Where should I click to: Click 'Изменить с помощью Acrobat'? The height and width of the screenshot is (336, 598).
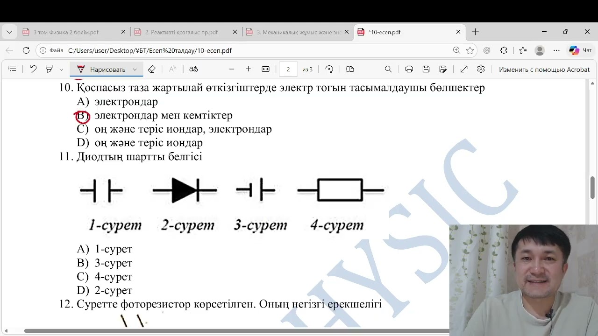click(x=544, y=69)
